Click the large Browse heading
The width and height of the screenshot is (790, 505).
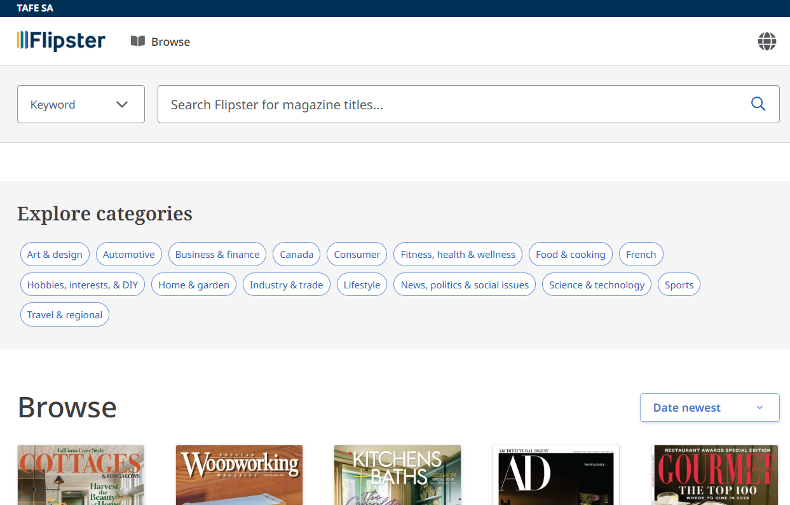[67, 407]
